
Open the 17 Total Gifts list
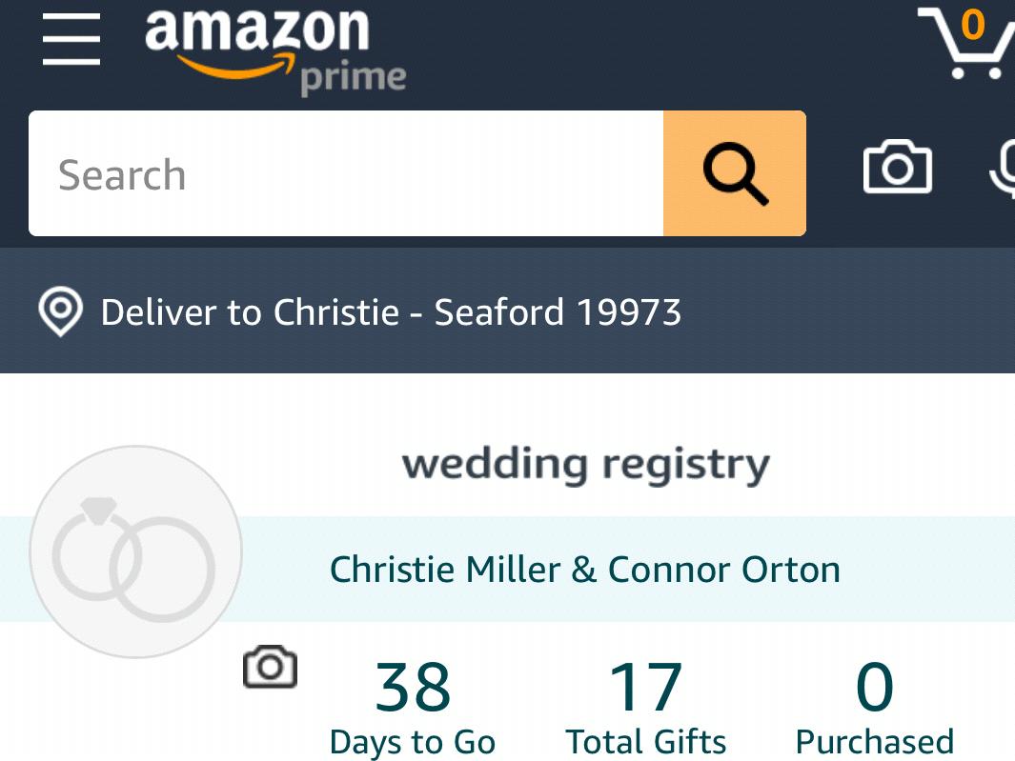[645, 708]
